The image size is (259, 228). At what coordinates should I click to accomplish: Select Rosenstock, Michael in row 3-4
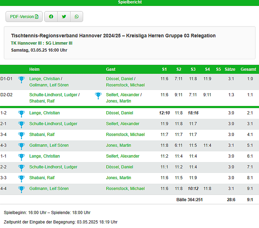tap(125, 135)
